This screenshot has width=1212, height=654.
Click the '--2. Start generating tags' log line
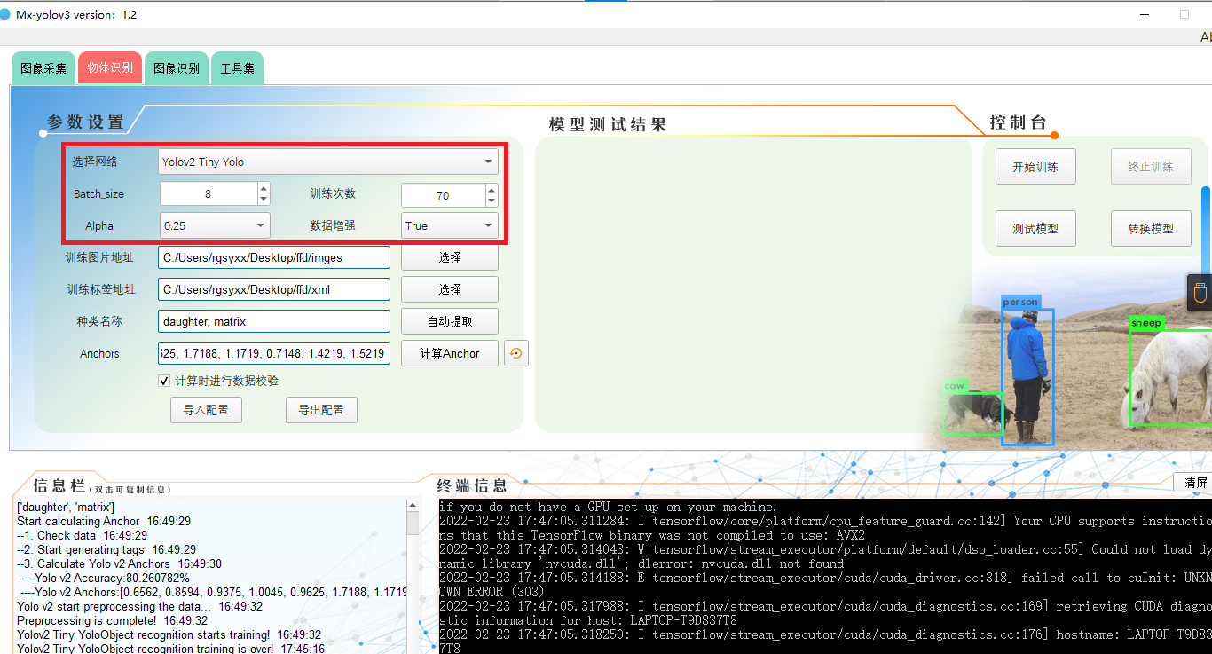[x=106, y=549]
